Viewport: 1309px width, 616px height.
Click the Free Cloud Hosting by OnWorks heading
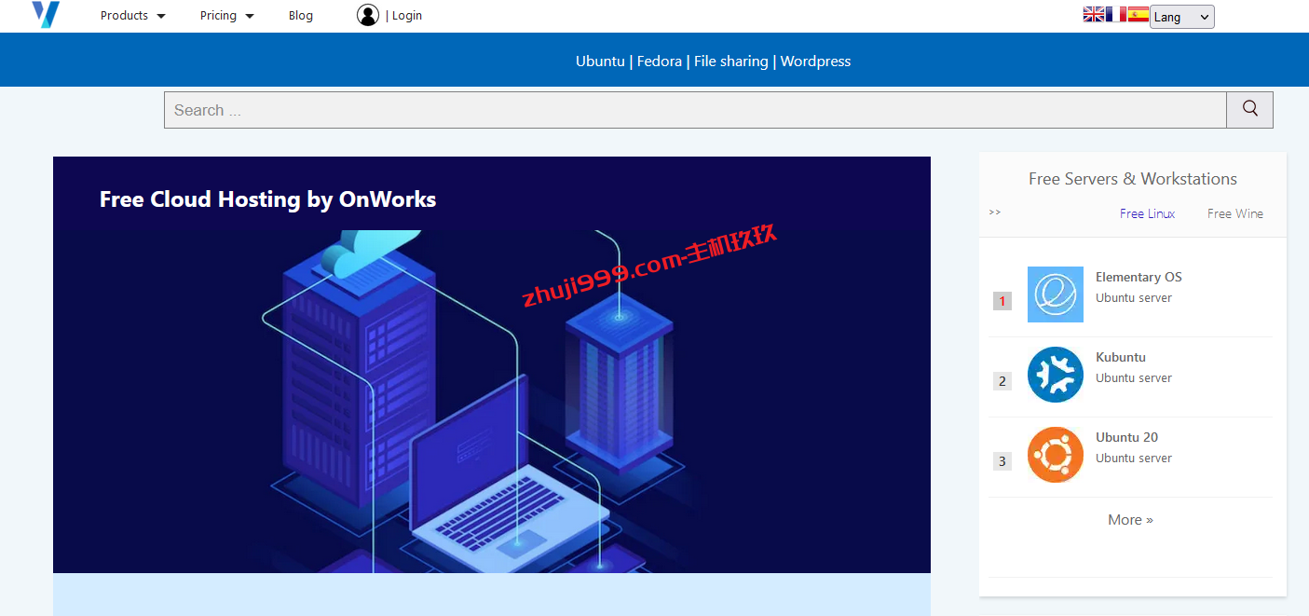[x=267, y=199]
